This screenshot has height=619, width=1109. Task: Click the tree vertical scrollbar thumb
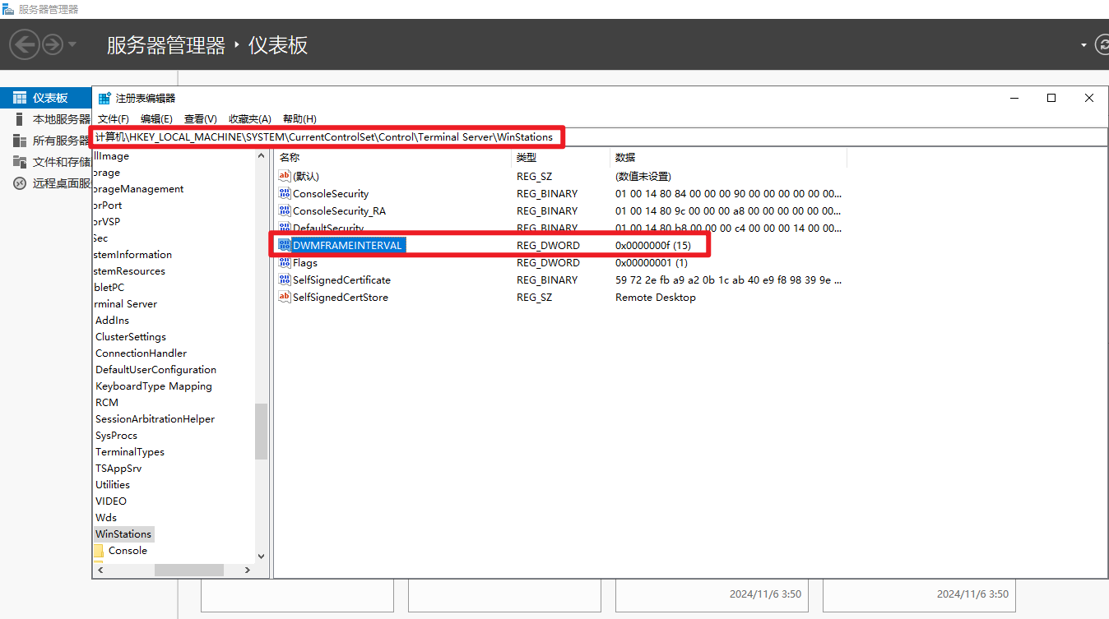click(262, 431)
